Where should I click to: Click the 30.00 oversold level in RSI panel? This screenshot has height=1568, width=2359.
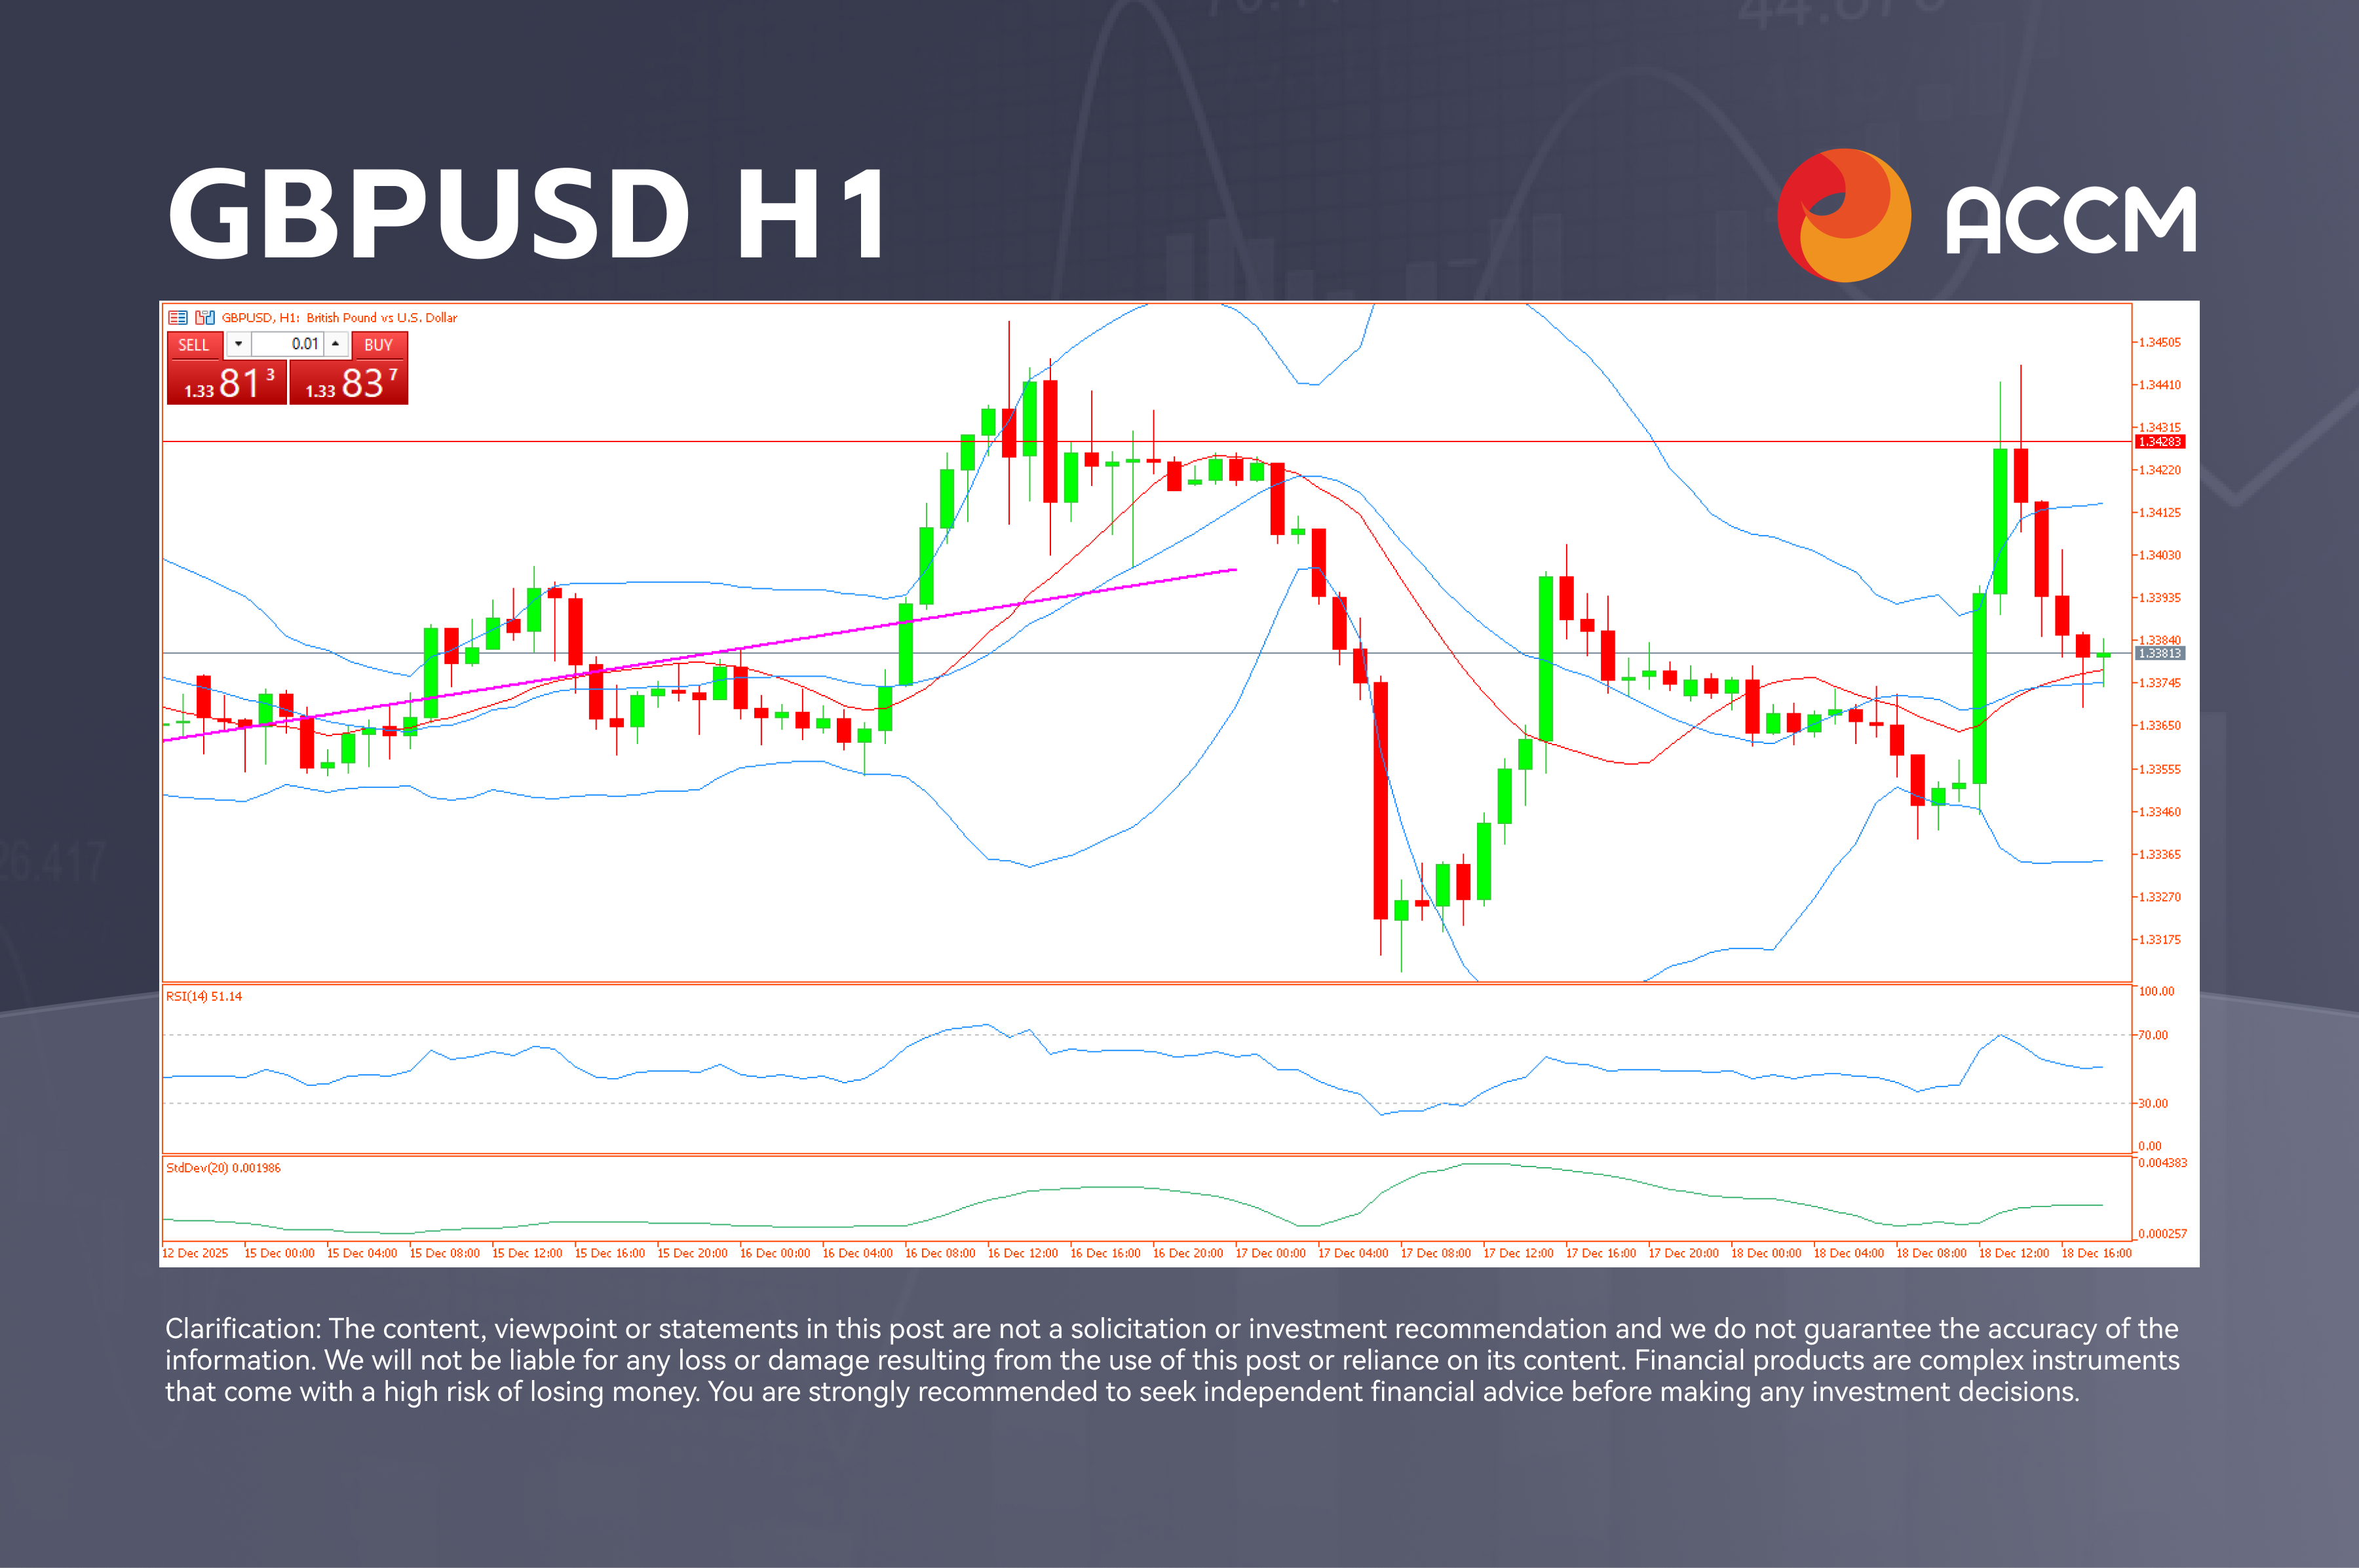coord(2153,1103)
